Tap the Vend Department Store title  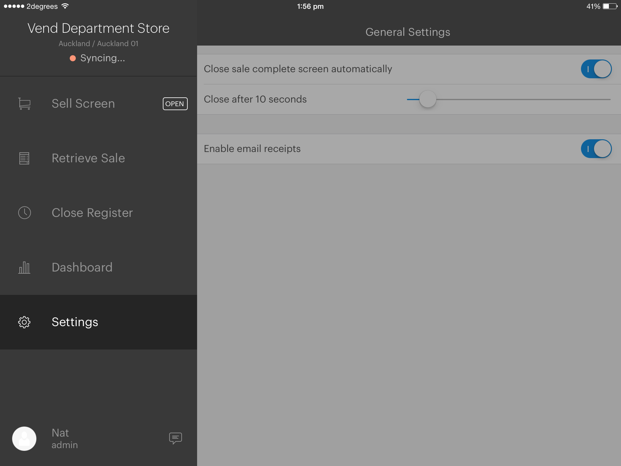(98, 28)
